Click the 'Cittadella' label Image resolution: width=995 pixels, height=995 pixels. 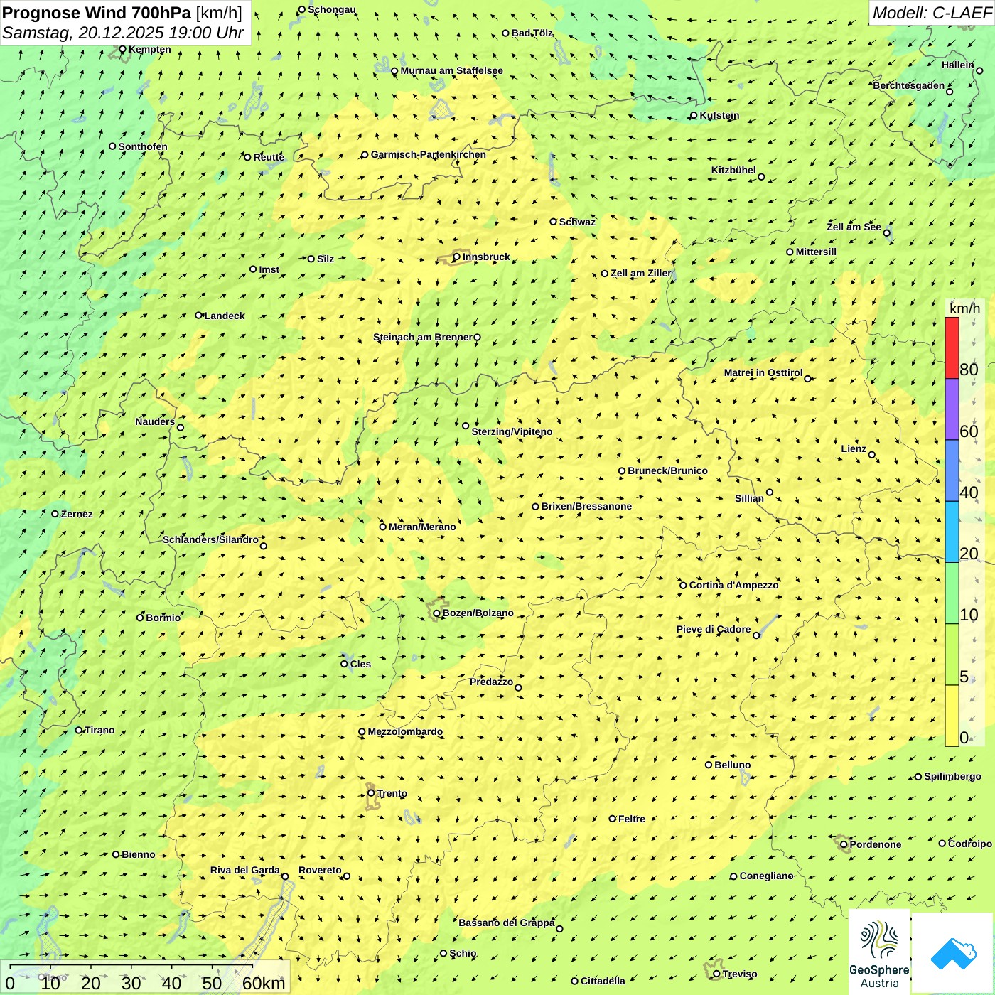(x=603, y=981)
